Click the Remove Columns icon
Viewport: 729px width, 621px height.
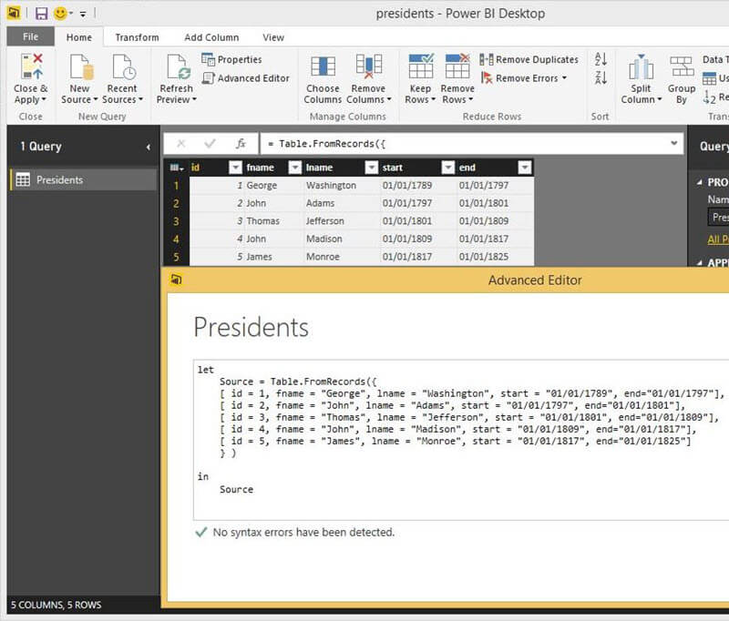tap(369, 66)
